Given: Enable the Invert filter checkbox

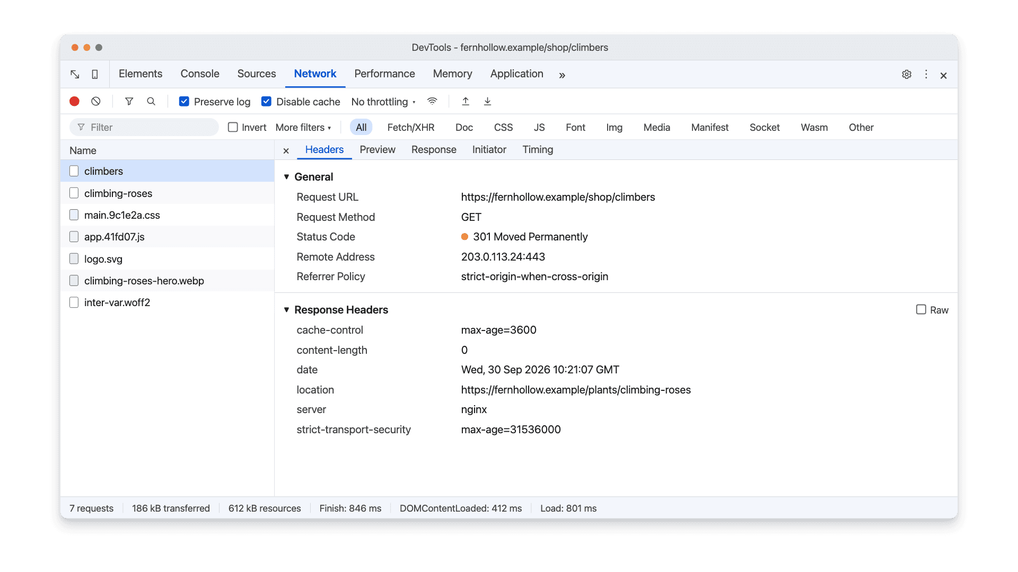Looking at the screenshot, I should 233,127.
